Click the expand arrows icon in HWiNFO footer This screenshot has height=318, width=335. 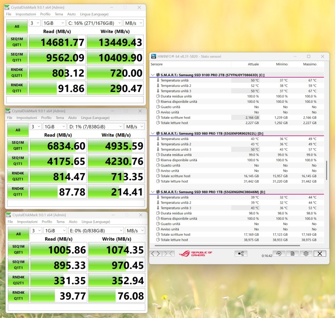(x=156, y=254)
